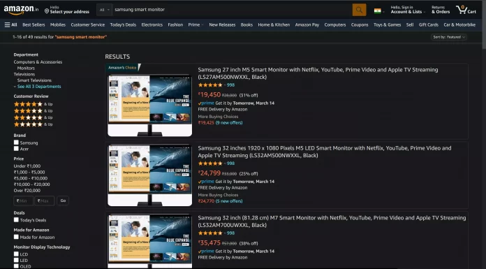Select Smart Televisions department
Viewport: 486px width, 269px height.
tap(34, 80)
